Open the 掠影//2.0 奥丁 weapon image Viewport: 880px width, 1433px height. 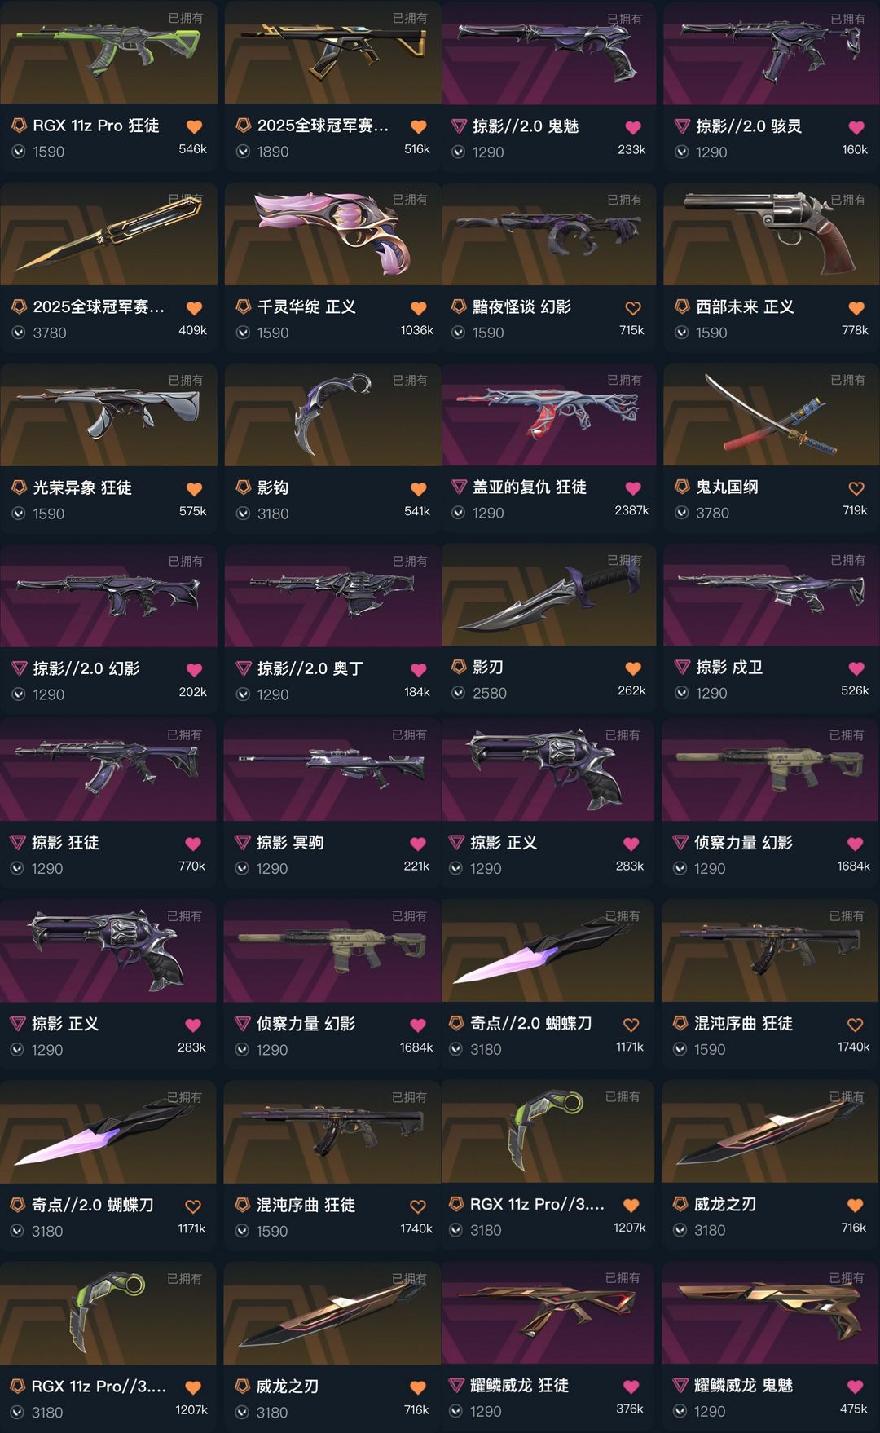coord(332,595)
